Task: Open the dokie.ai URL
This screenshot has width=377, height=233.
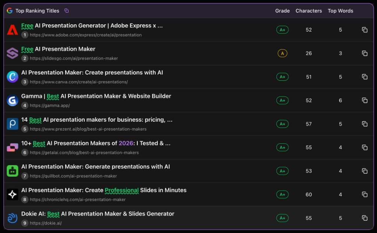Action: (46, 223)
